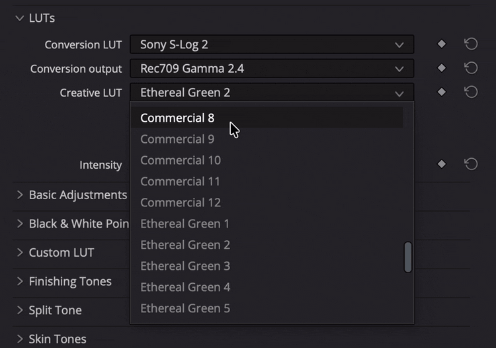496x348 pixels.
Task: Add keyframe for Conversion LUT
Action: coord(442,44)
